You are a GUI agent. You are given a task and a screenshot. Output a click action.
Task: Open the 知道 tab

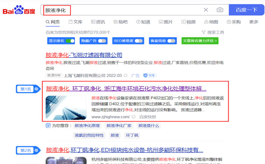[x=143, y=22]
